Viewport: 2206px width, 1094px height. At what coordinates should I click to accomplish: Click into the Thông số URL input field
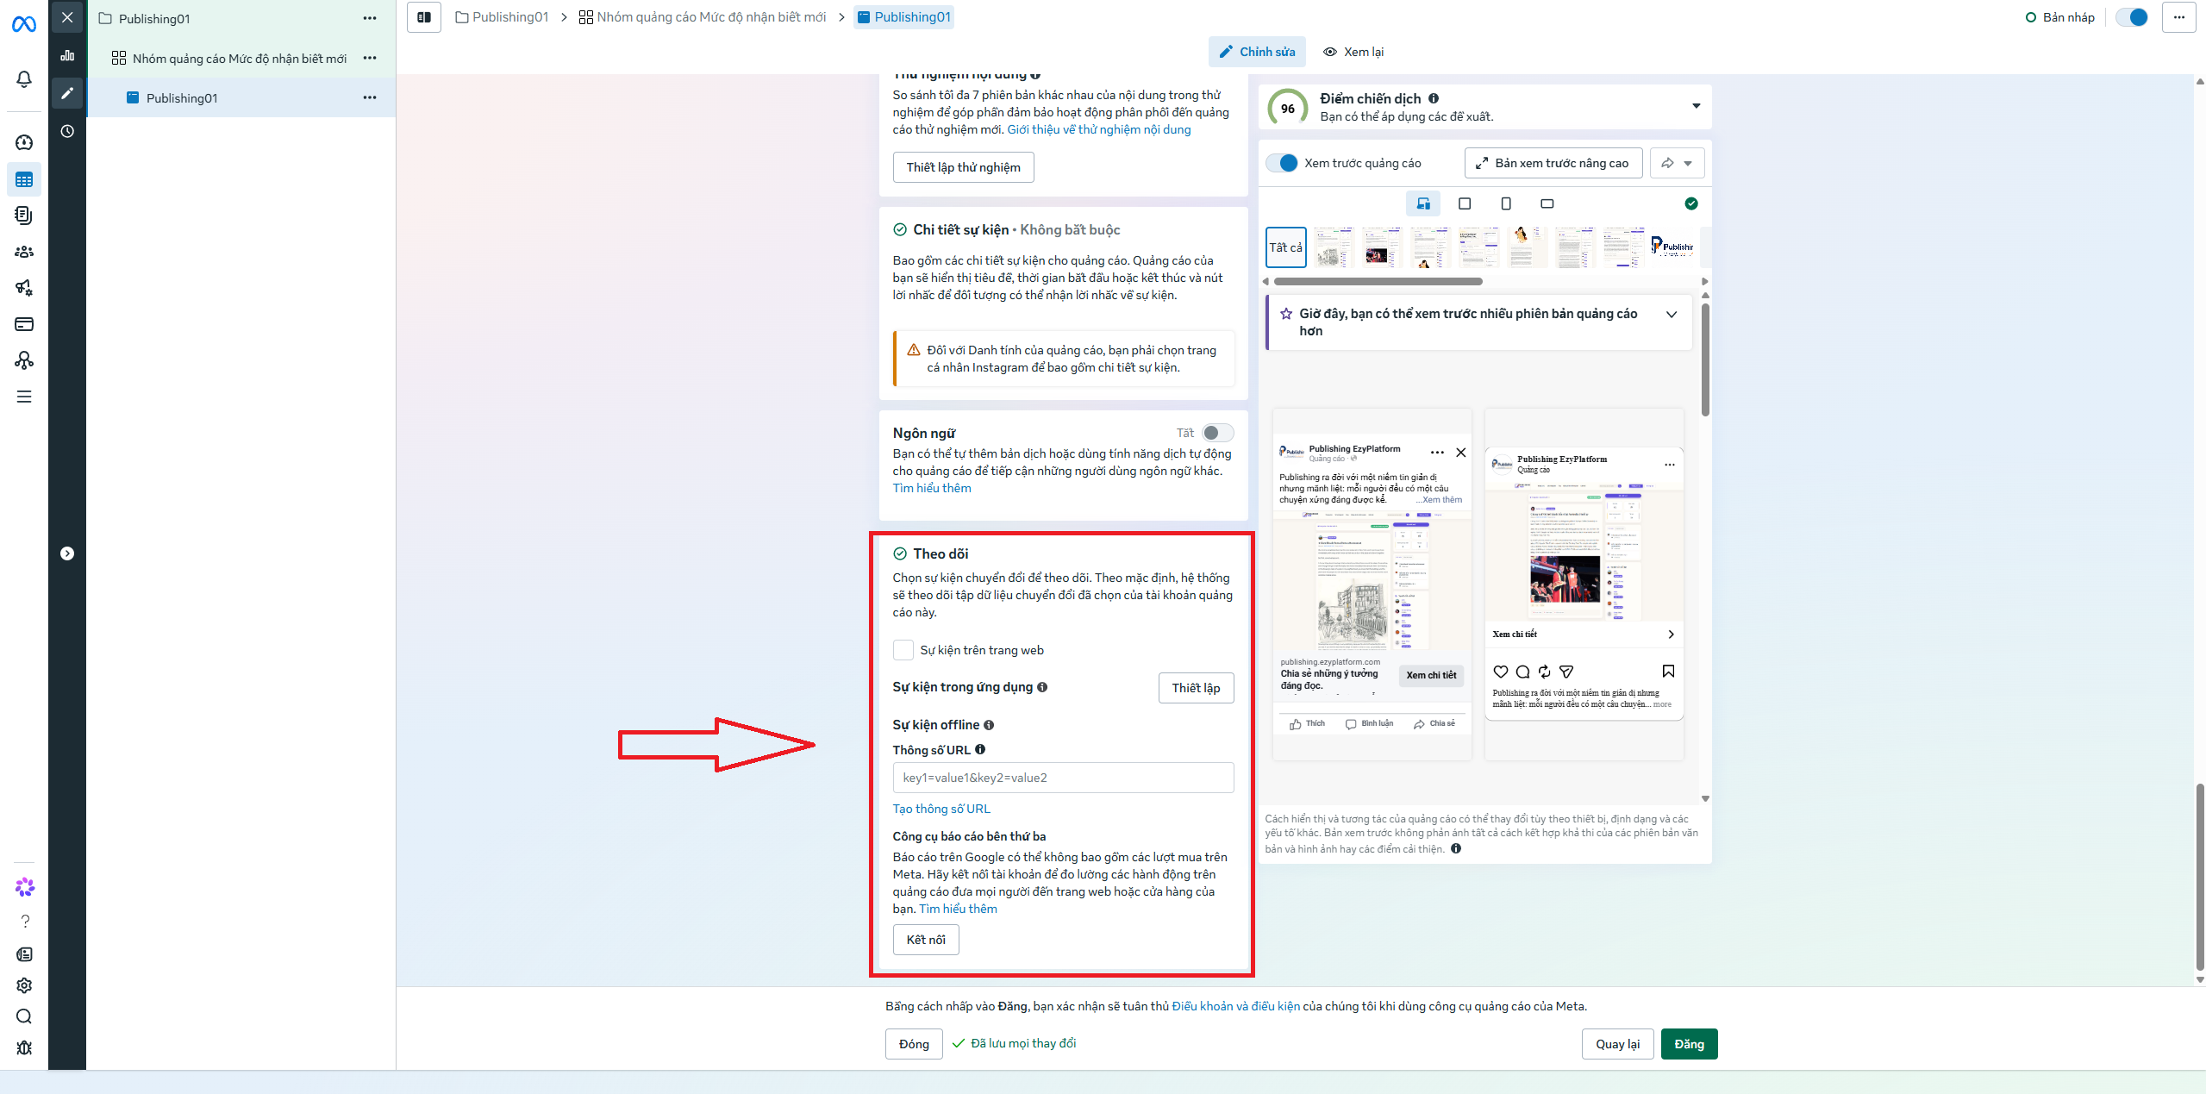point(1063,778)
